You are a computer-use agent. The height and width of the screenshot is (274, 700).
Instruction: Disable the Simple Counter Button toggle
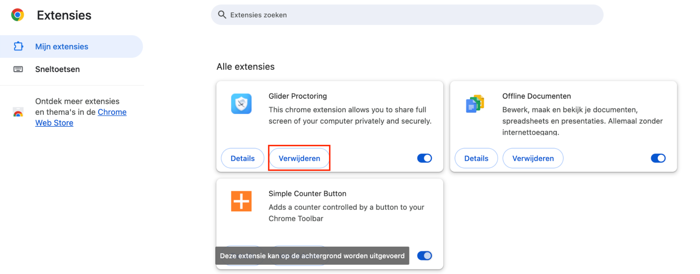point(424,255)
